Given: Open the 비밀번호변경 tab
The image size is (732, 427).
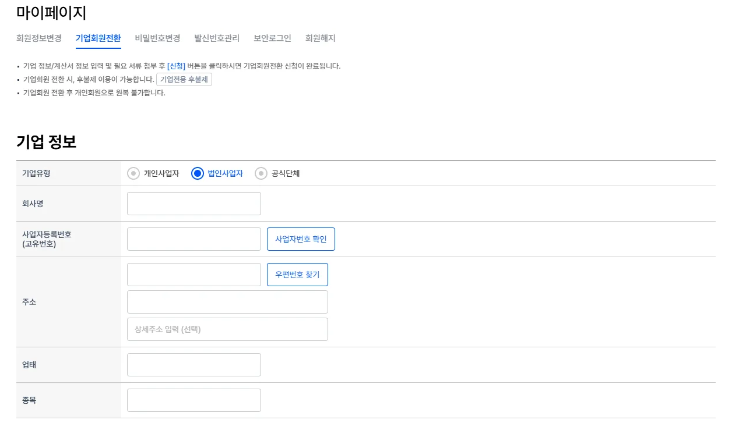Looking at the screenshot, I should coord(157,38).
